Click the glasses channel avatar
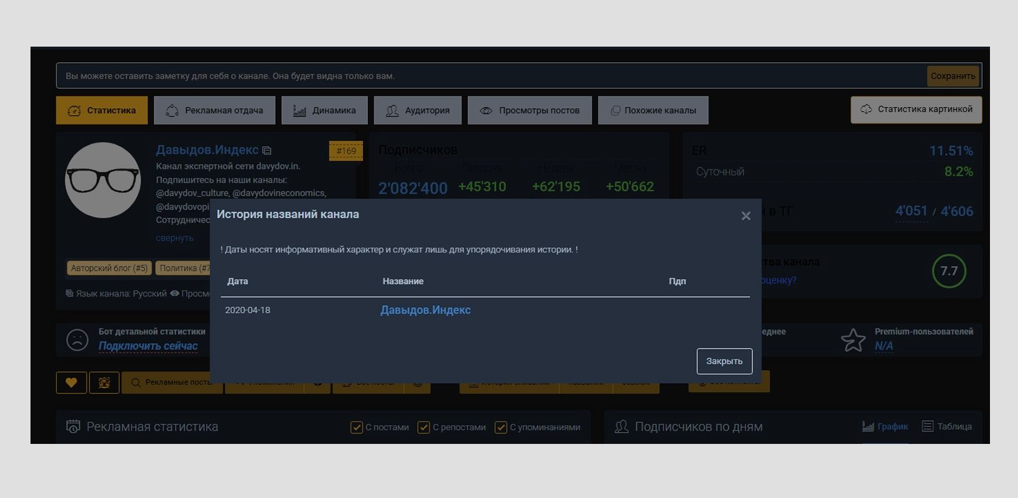 pos(103,180)
